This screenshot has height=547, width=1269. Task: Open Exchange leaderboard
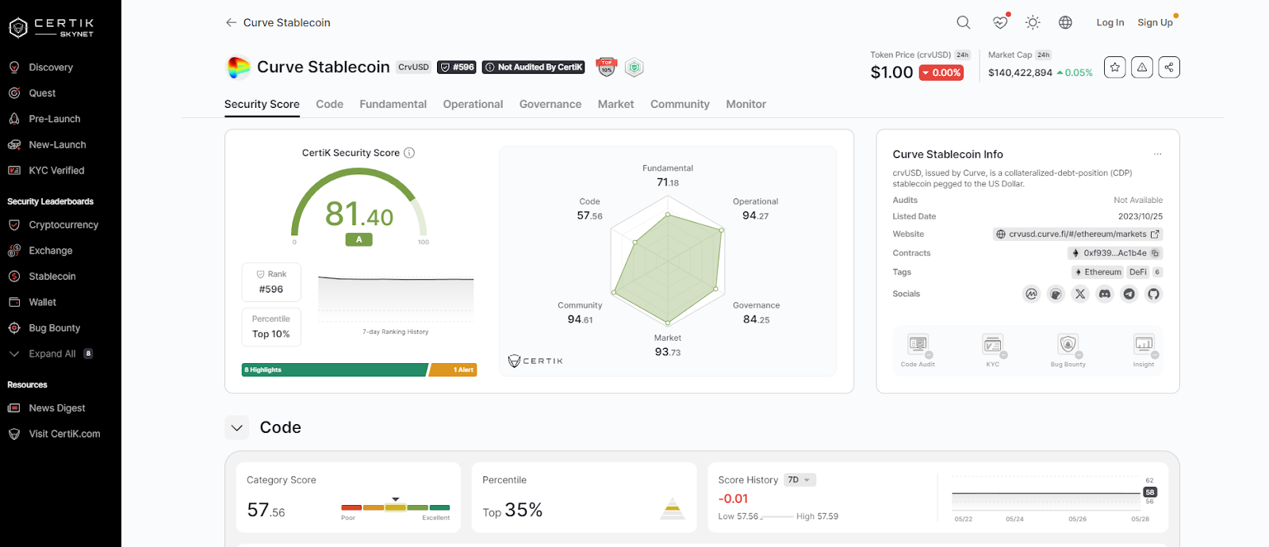click(50, 251)
